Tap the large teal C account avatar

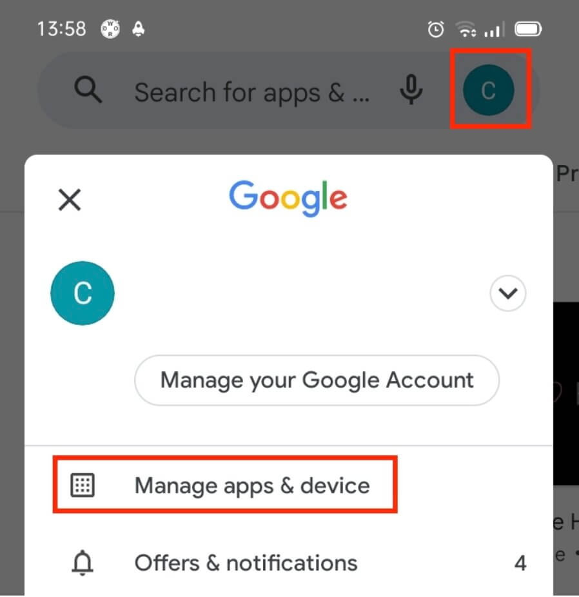click(x=83, y=293)
